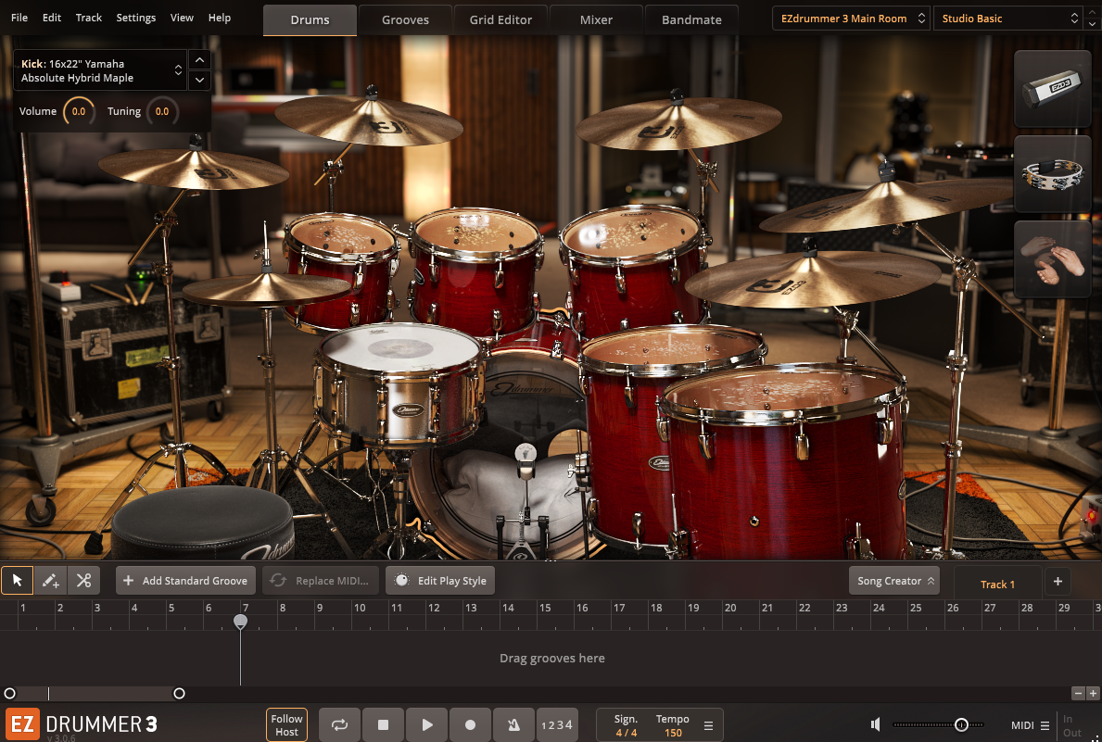Activate the pencil groove-edit tool
The image size is (1102, 742).
(50, 580)
